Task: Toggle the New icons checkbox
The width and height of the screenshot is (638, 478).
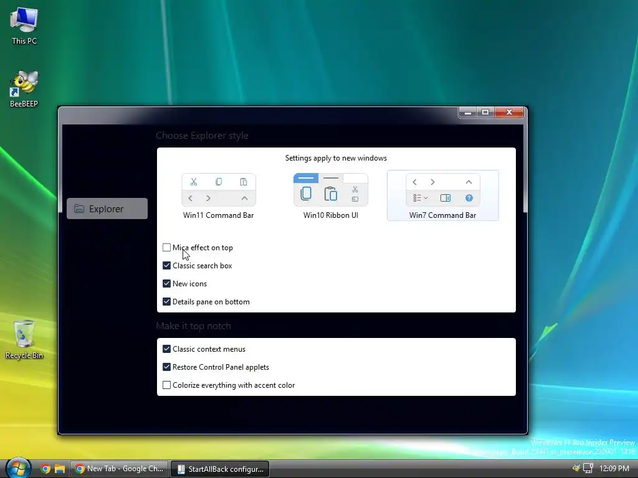Action: [x=166, y=284]
